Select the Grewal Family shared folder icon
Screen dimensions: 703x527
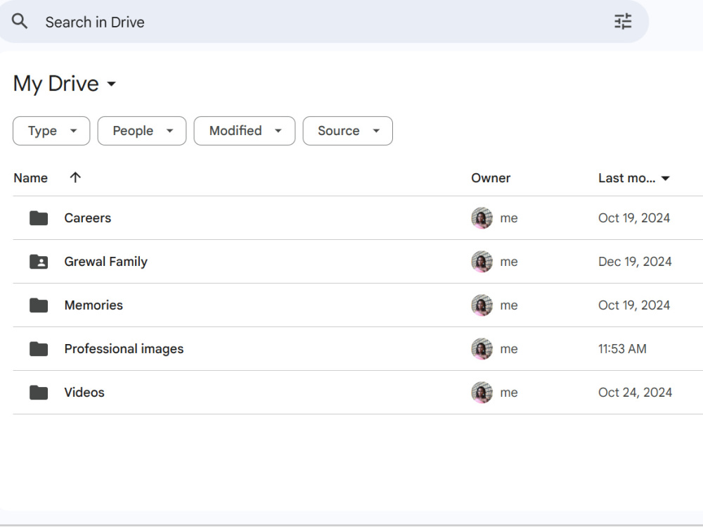(39, 261)
